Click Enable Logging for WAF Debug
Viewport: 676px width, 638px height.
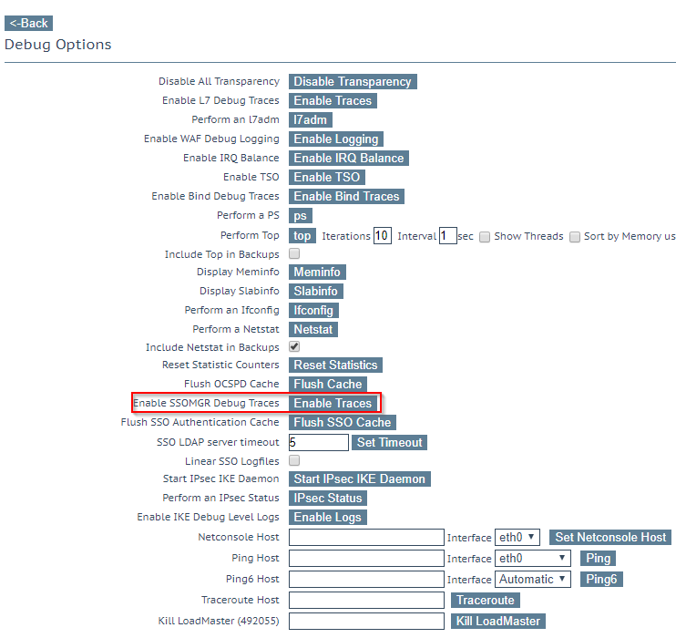tap(335, 139)
